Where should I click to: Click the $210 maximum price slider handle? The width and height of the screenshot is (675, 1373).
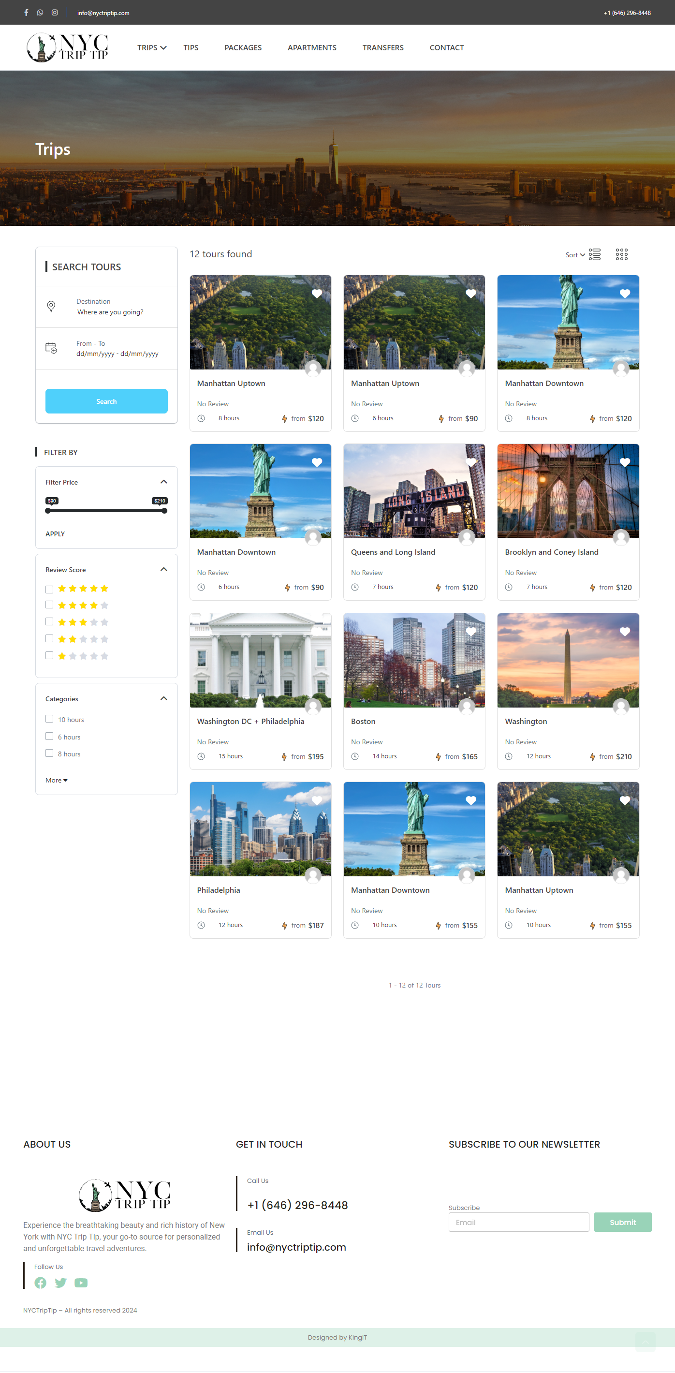[x=164, y=511]
